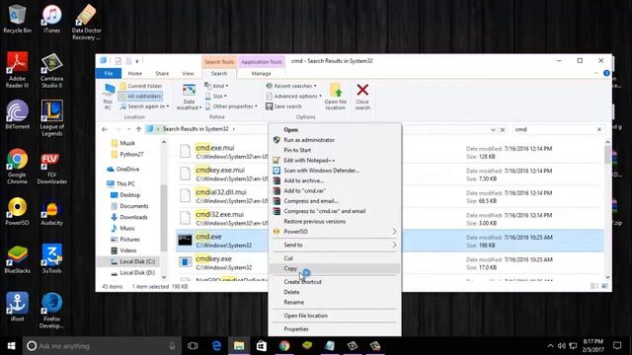Open Adobe Reader XI desktop icon
The height and width of the screenshot is (355, 632).
click(17, 70)
